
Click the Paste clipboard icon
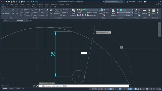tap(154, 12)
